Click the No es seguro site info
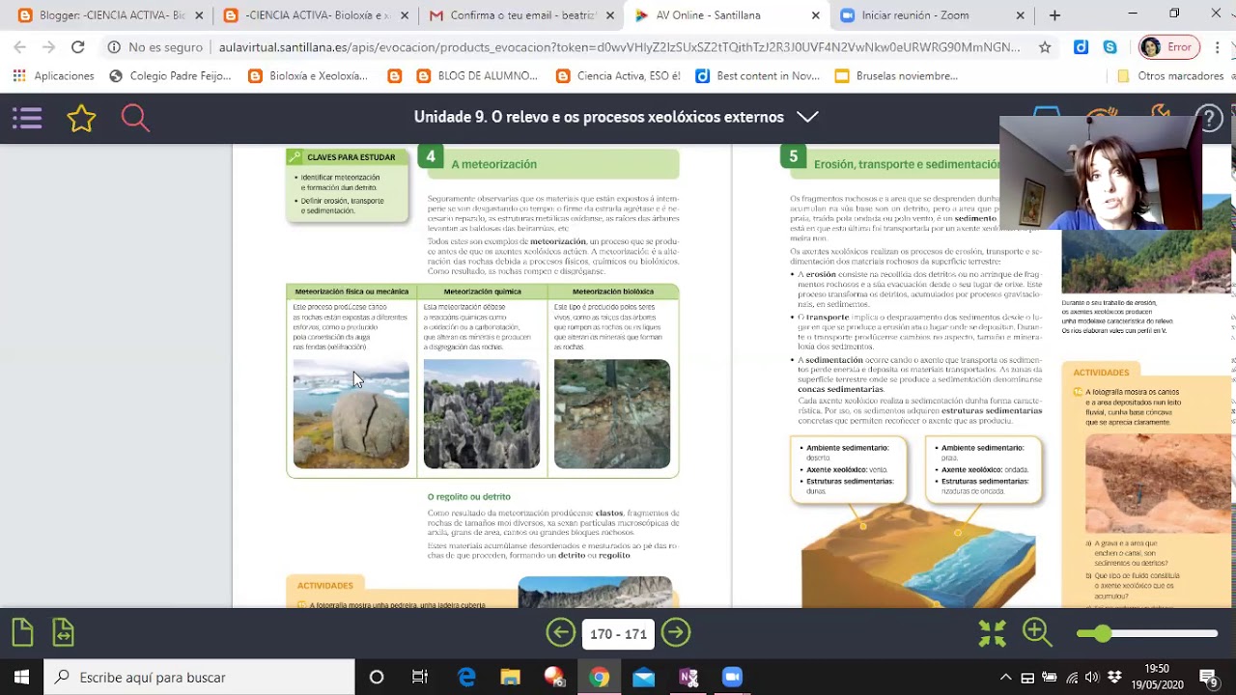 pos(155,47)
